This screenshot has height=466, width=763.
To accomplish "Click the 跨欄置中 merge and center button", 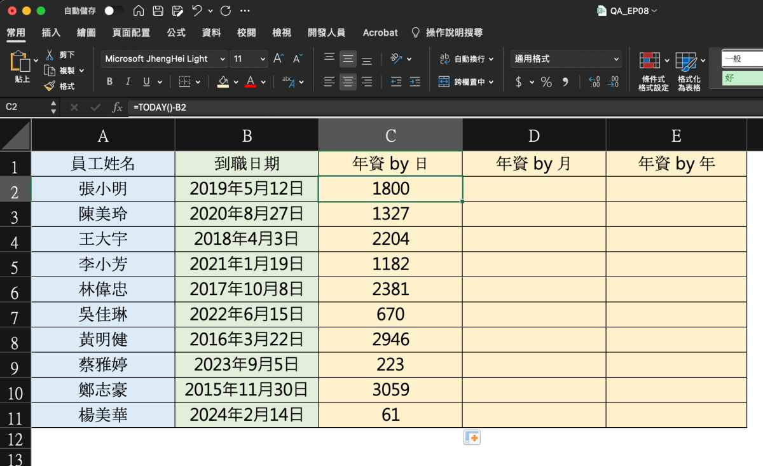I will tap(462, 81).
